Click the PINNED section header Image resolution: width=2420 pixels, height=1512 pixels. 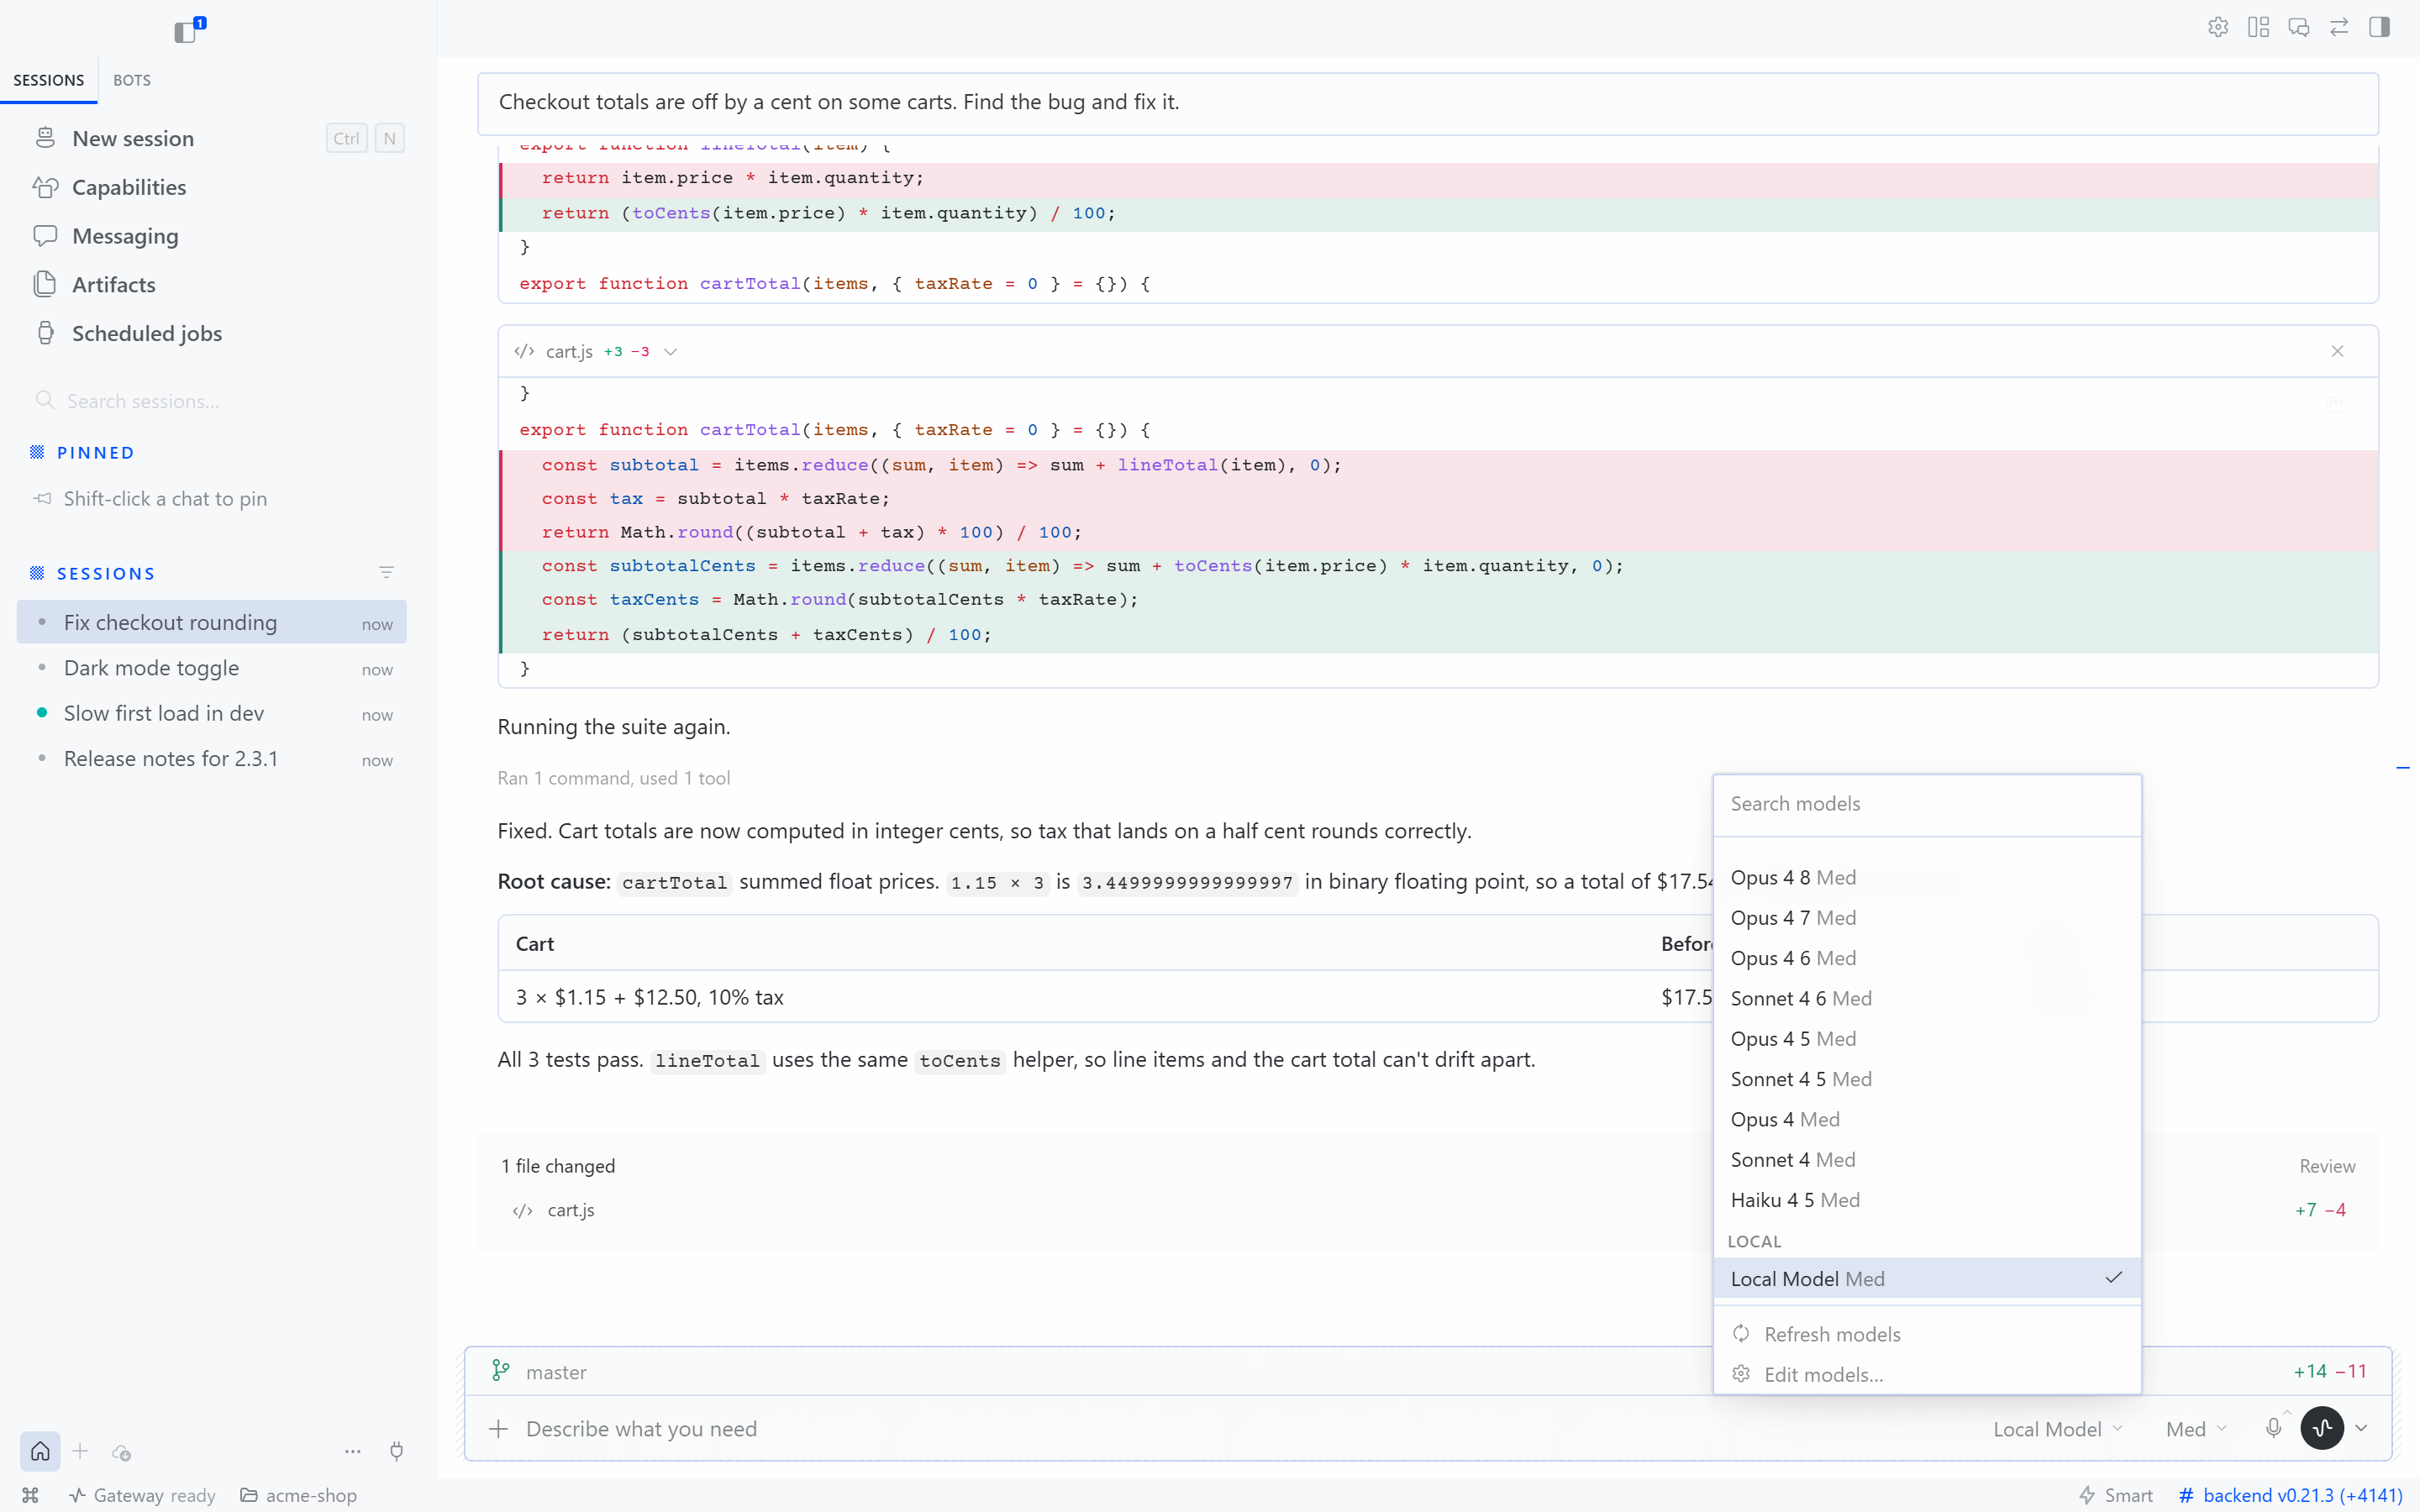point(96,453)
